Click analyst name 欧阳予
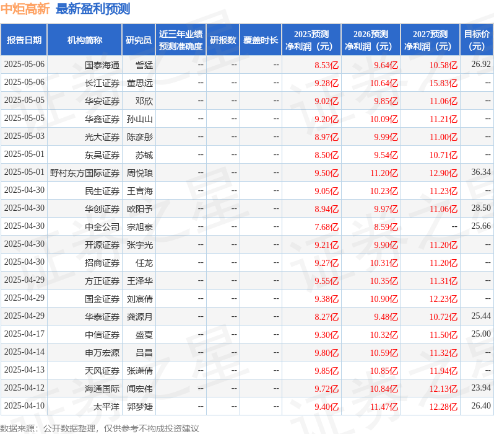 click(x=140, y=209)
